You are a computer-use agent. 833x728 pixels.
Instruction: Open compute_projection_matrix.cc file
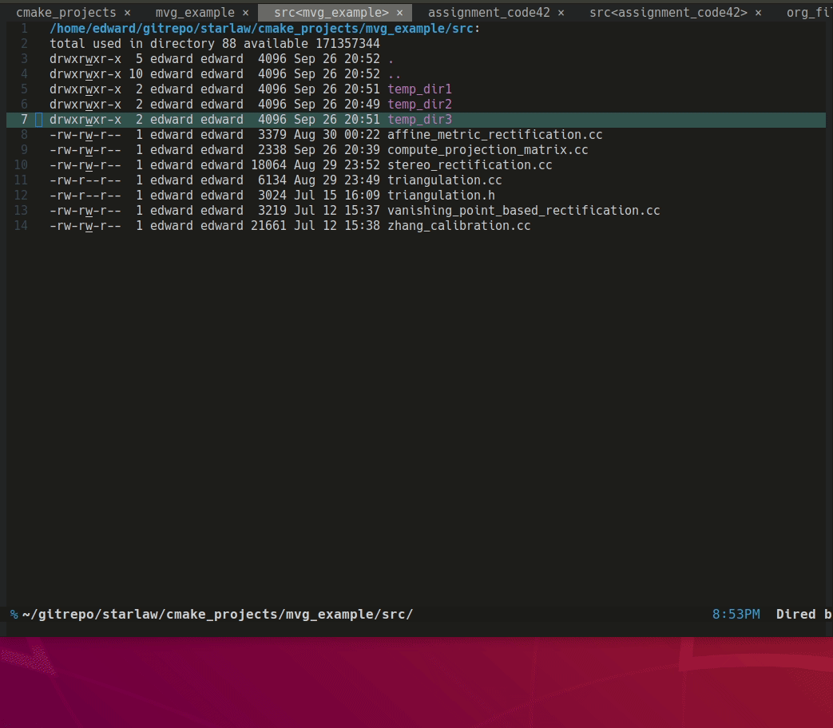point(488,150)
